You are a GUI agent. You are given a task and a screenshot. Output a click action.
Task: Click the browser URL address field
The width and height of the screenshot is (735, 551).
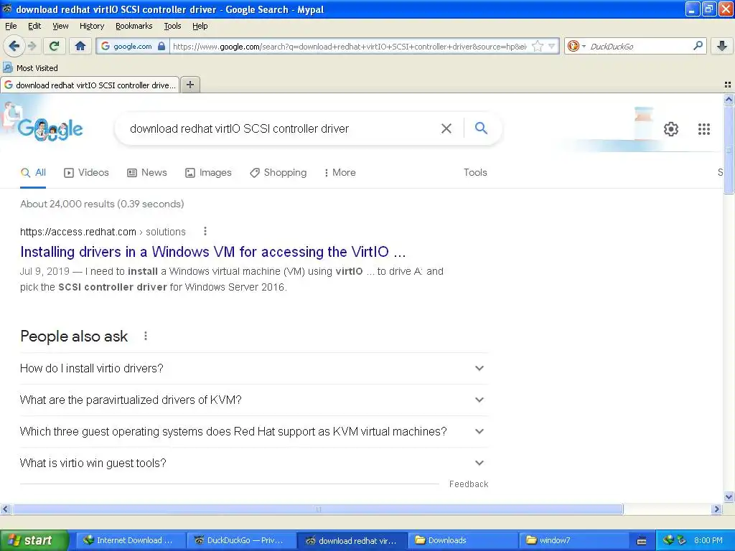pos(350,46)
